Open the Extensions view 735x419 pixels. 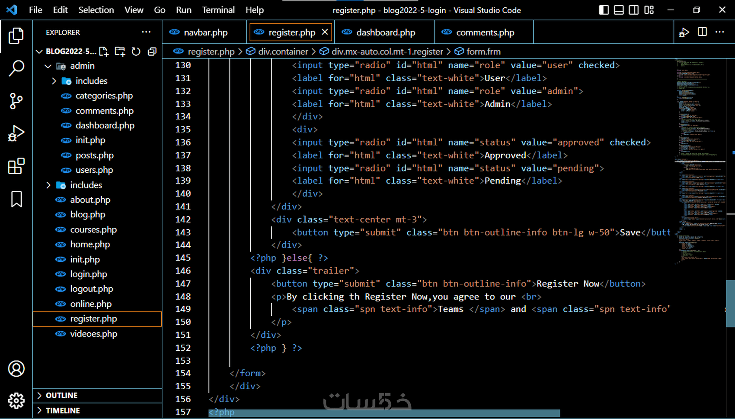[16, 166]
